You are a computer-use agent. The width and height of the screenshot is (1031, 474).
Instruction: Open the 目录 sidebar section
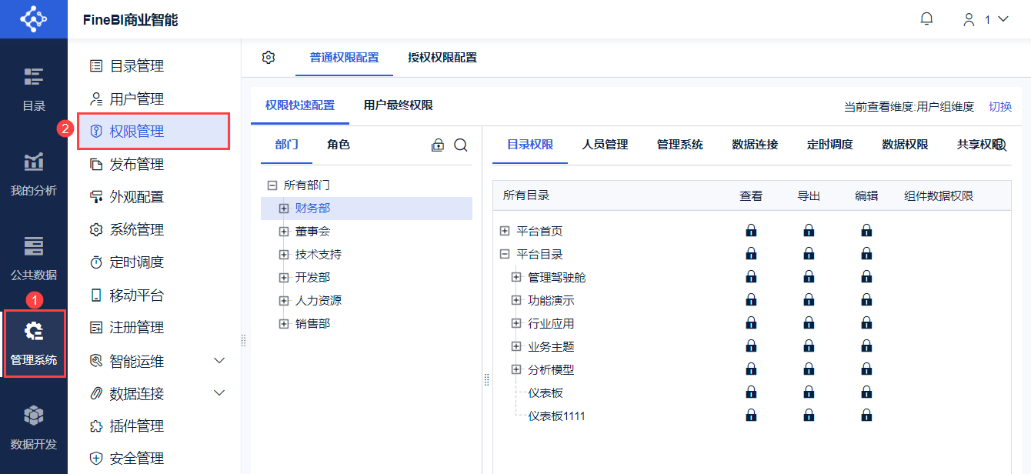pos(33,89)
